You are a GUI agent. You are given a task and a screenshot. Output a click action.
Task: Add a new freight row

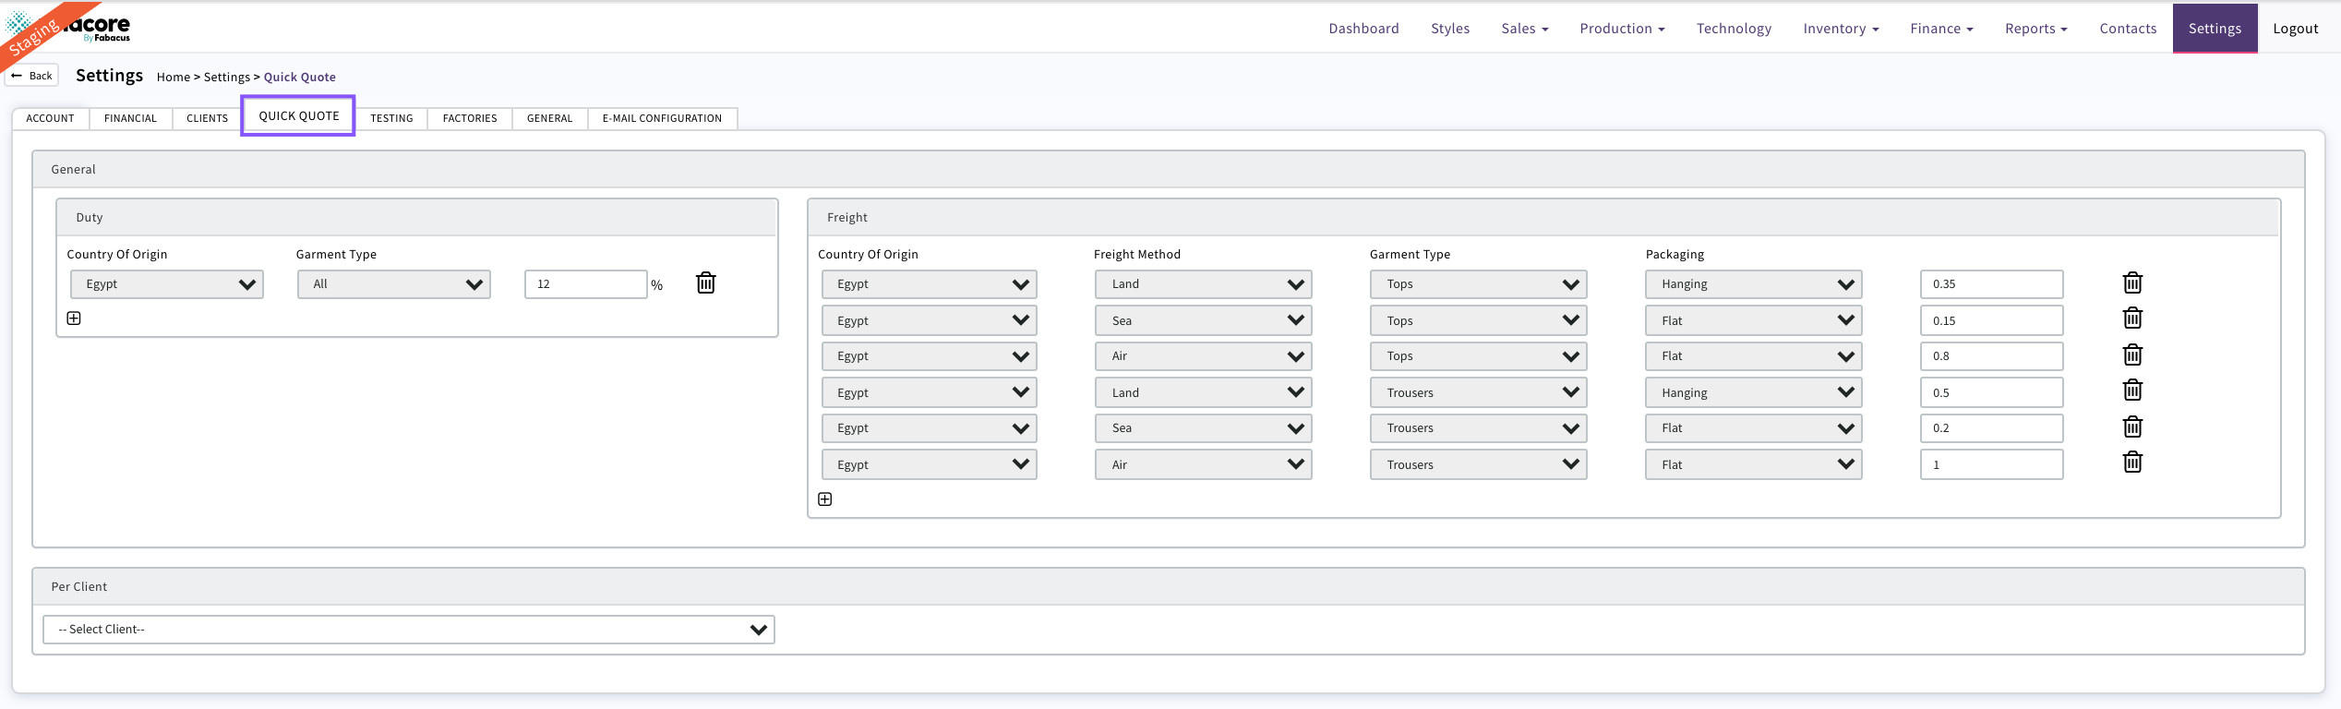click(825, 499)
